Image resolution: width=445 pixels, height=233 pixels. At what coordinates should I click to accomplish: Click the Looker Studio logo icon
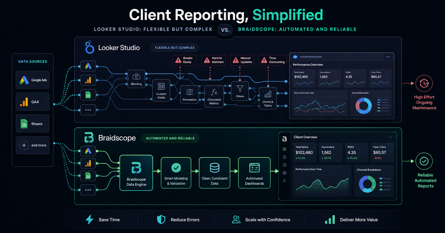tap(90, 48)
